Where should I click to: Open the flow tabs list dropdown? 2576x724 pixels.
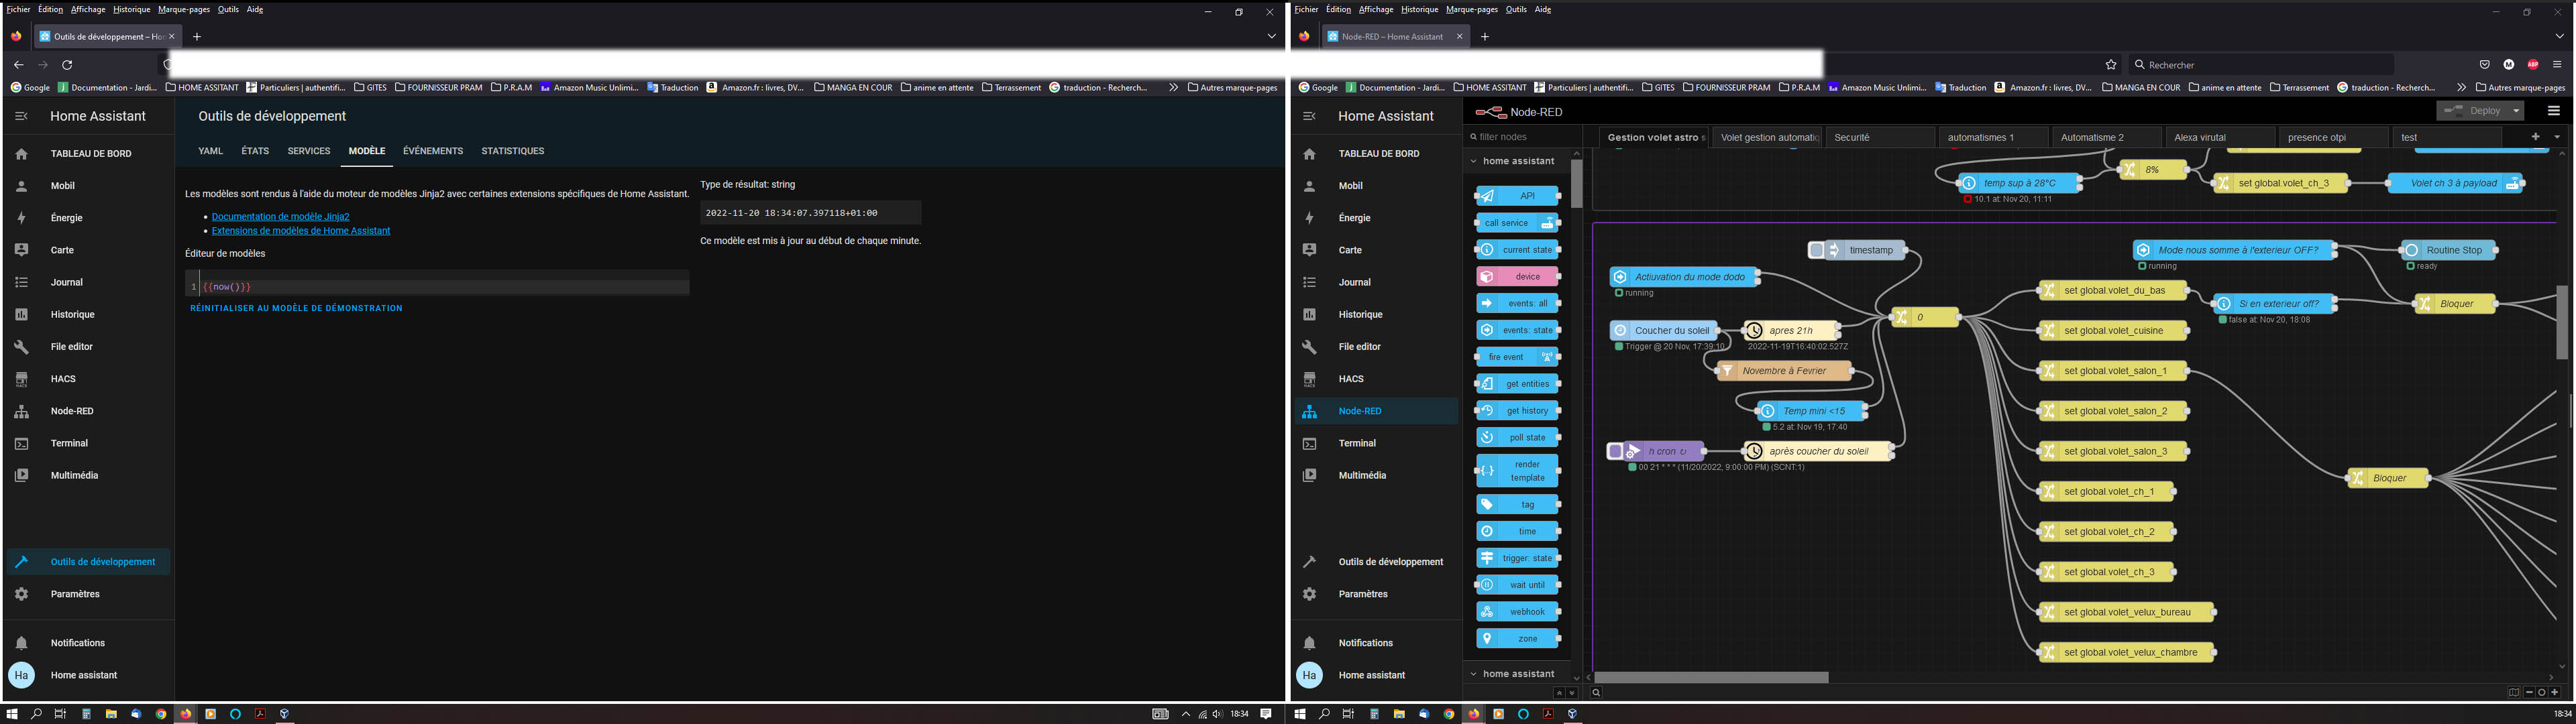pyautogui.click(x=2557, y=137)
